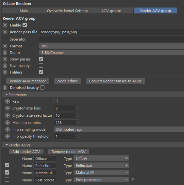Open the Overwrite kernel Settings tab
Image resolution: width=184 pixels, height=185 pixels.
click(x=68, y=10)
